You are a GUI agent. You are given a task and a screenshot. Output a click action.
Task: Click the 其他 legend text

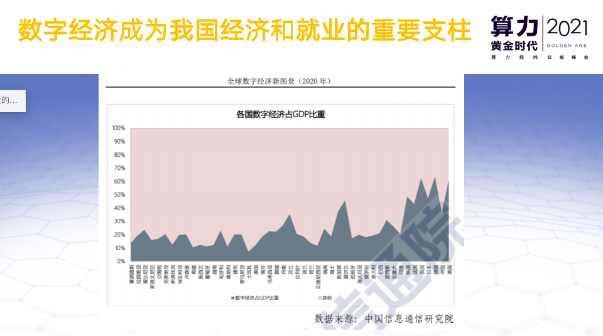coord(327,298)
